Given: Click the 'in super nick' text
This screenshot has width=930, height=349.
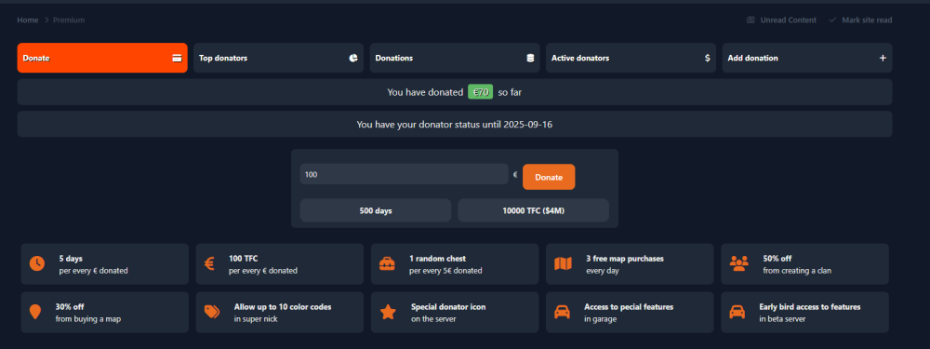Looking at the screenshot, I should click(x=257, y=318).
